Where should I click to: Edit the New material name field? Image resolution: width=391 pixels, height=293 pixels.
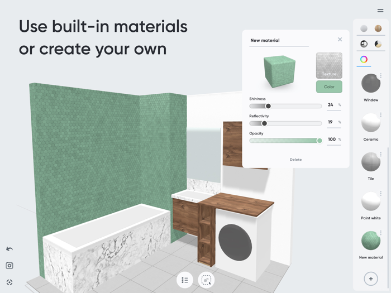click(x=279, y=40)
